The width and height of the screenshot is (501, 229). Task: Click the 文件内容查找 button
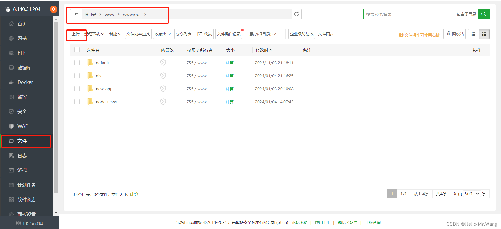pos(138,34)
